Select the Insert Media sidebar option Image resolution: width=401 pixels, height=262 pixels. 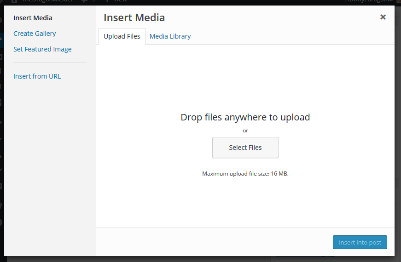point(33,18)
